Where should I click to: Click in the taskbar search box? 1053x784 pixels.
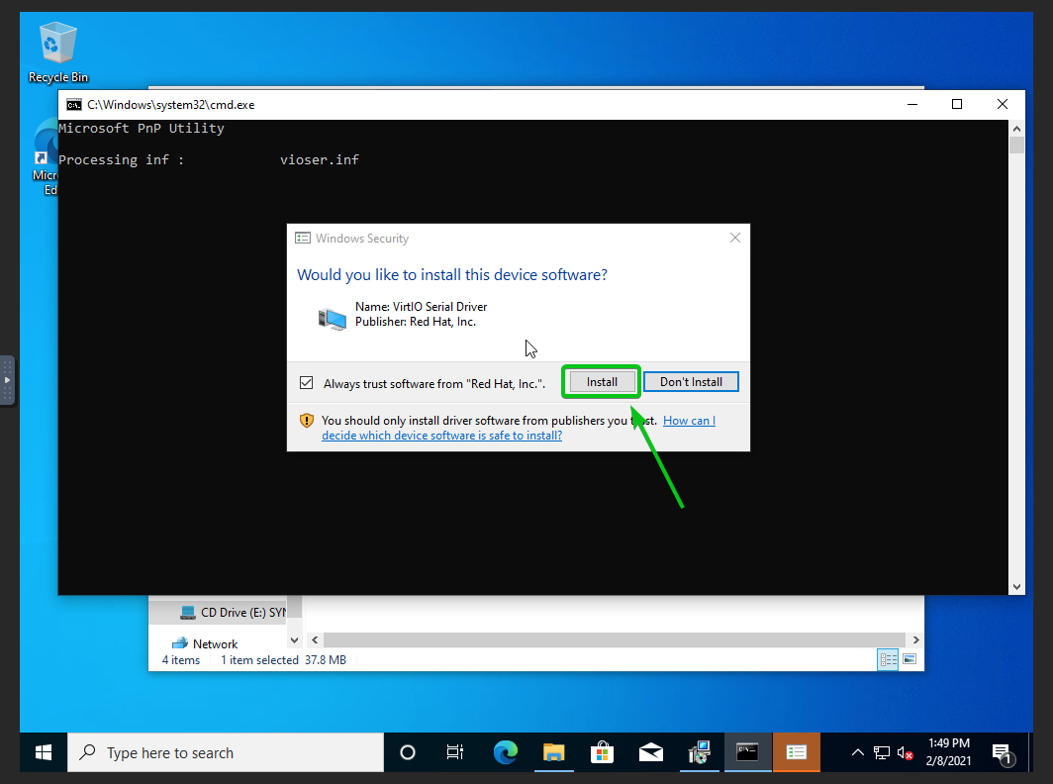click(226, 753)
